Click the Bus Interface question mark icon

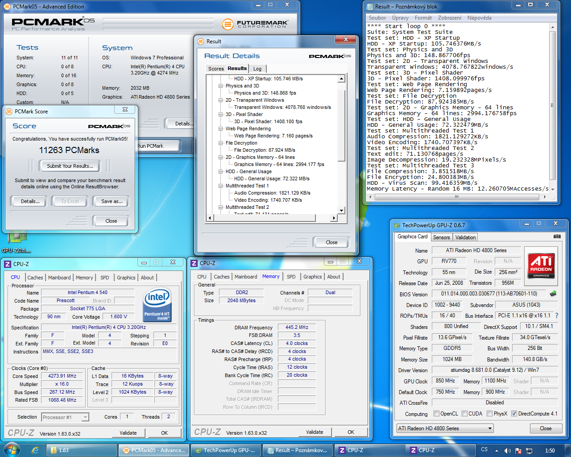[x=557, y=316]
